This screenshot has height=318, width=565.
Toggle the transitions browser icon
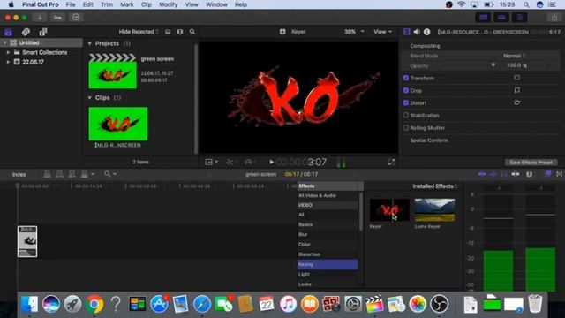click(559, 174)
